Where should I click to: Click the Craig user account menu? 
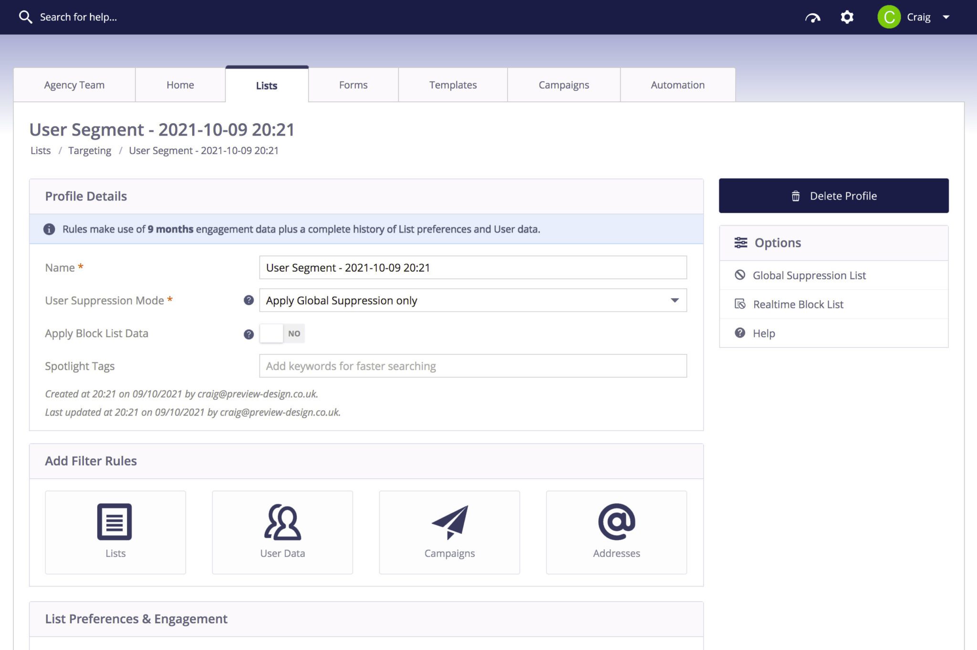(916, 17)
